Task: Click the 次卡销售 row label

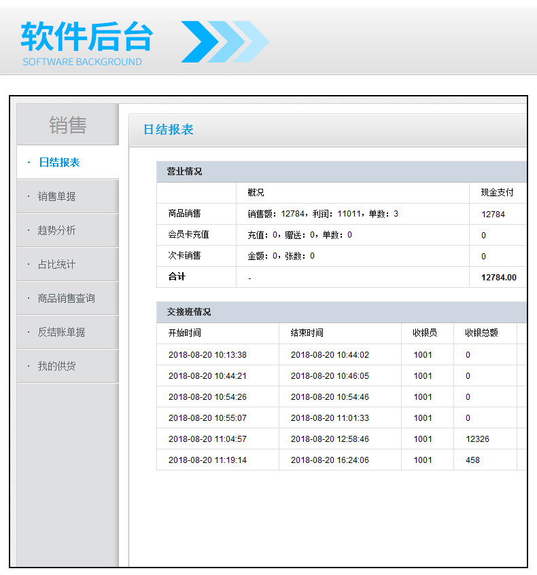Action: (x=184, y=256)
